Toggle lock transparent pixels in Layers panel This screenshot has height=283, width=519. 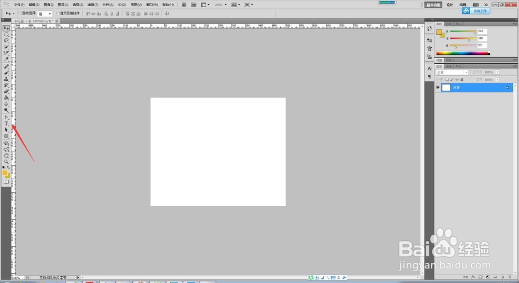coord(447,80)
